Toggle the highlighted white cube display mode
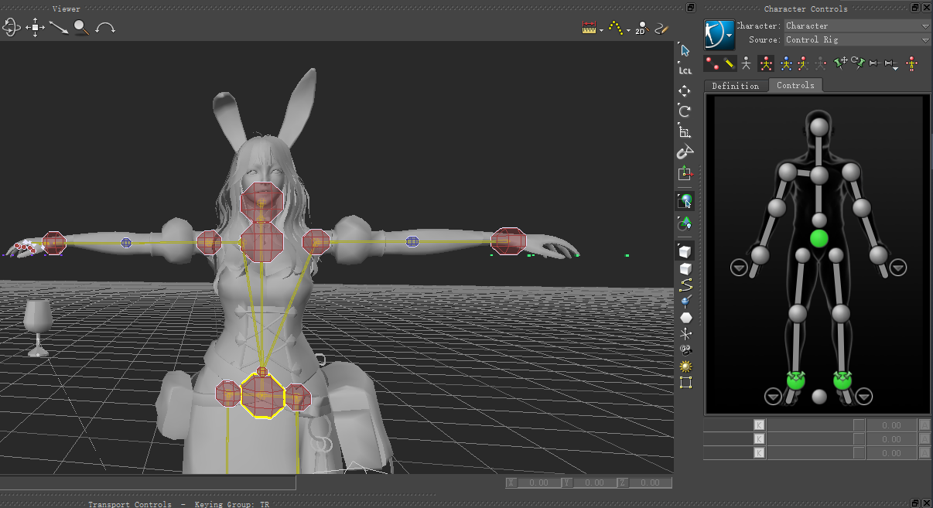Image resolution: width=933 pixels, height=508 pixels. (x=685, y=251)
